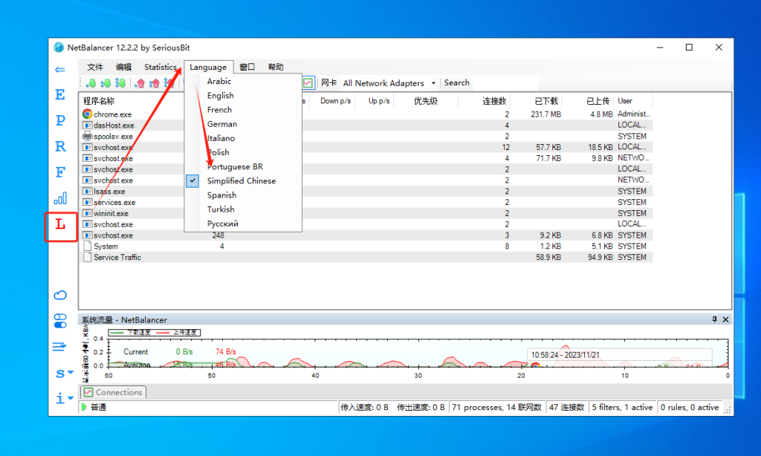Click the dasHost.exe process icon
761x456 pixels.
(x=88, y=126)
